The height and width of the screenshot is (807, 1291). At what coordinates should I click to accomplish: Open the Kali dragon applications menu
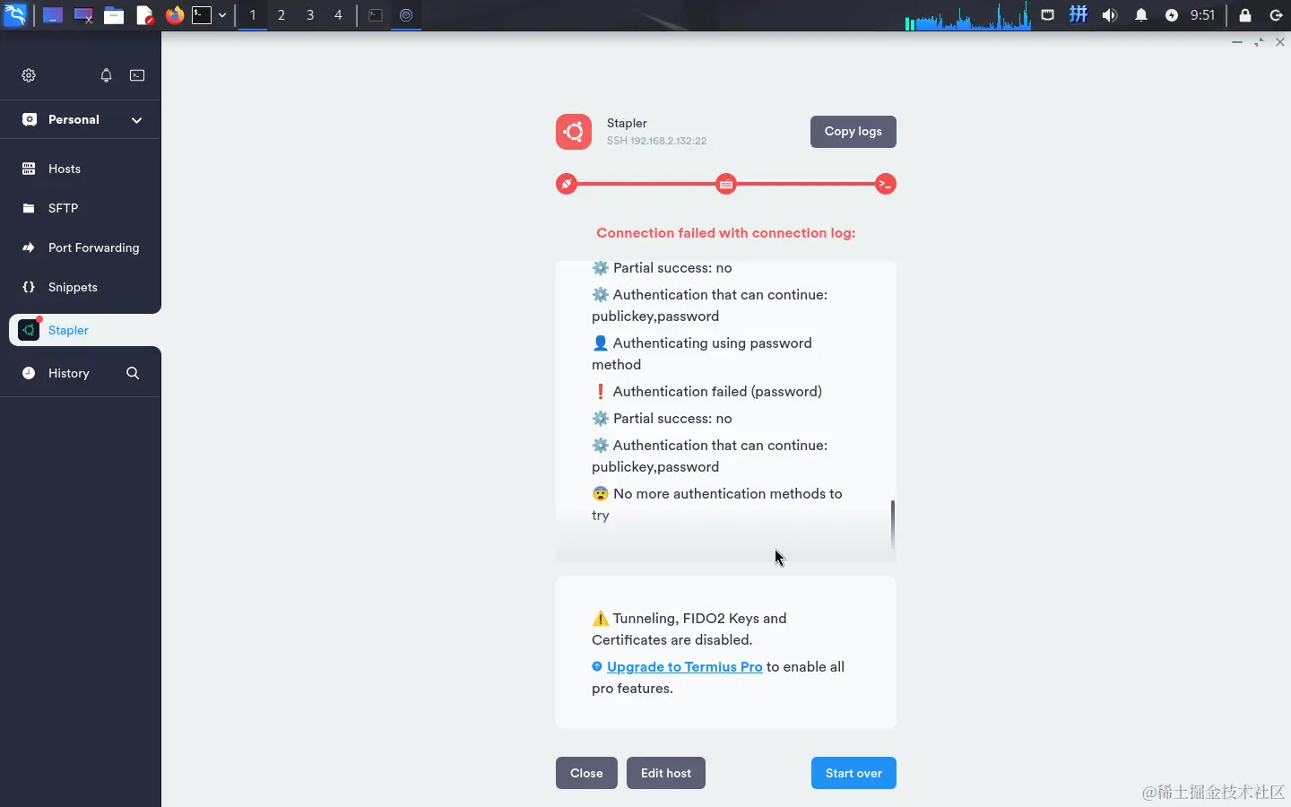tap(15, 15)
